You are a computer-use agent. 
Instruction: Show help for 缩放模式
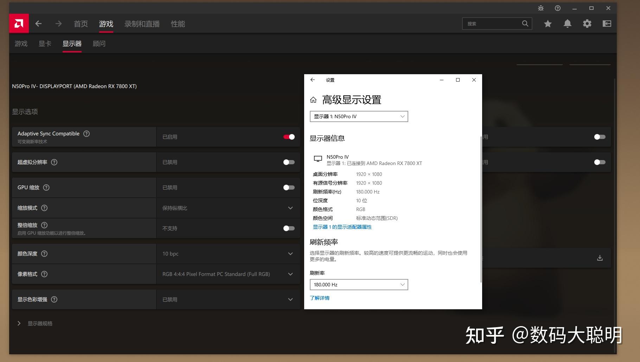click(x=44, y=208)
